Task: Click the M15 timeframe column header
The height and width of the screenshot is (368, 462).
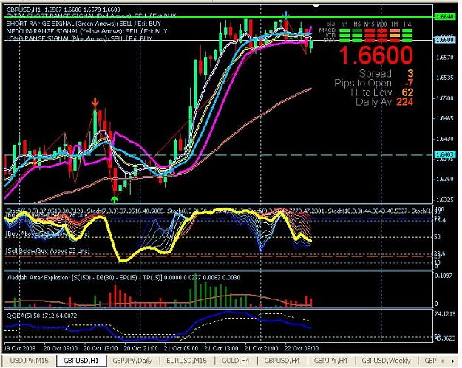Action: tap(369, 24)
